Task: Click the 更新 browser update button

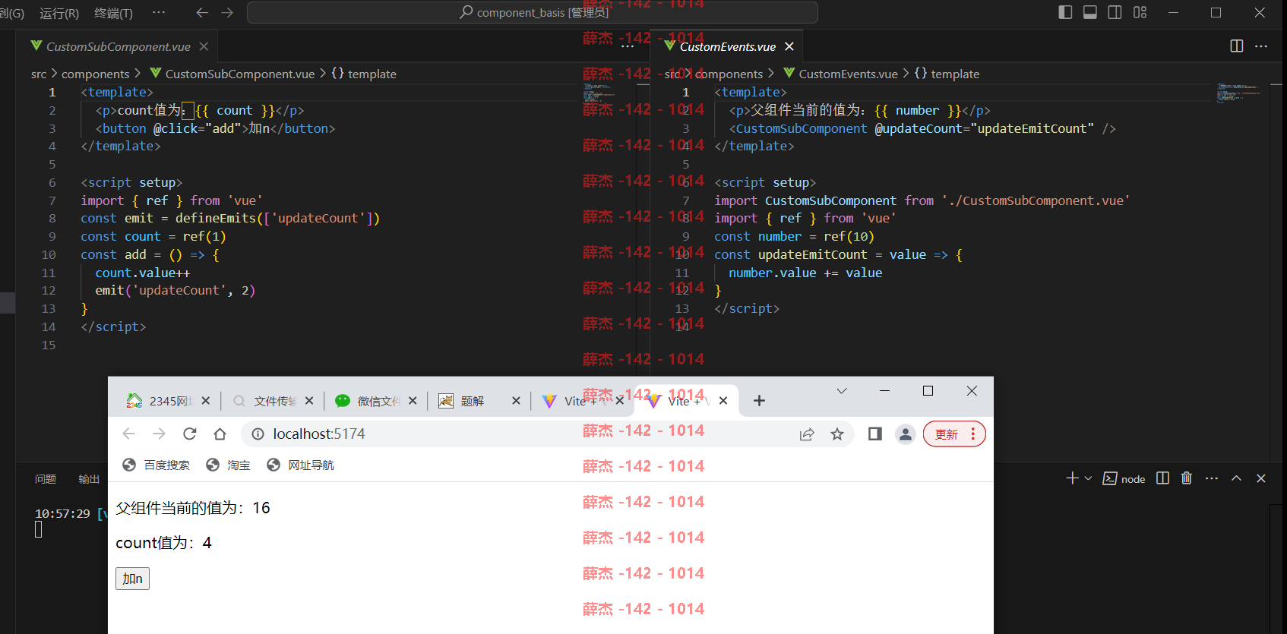Action: click(954, 434)
